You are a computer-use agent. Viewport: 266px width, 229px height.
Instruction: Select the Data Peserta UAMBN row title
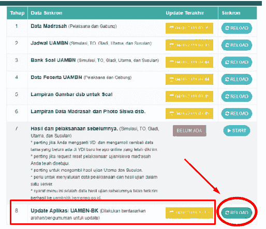56,77
